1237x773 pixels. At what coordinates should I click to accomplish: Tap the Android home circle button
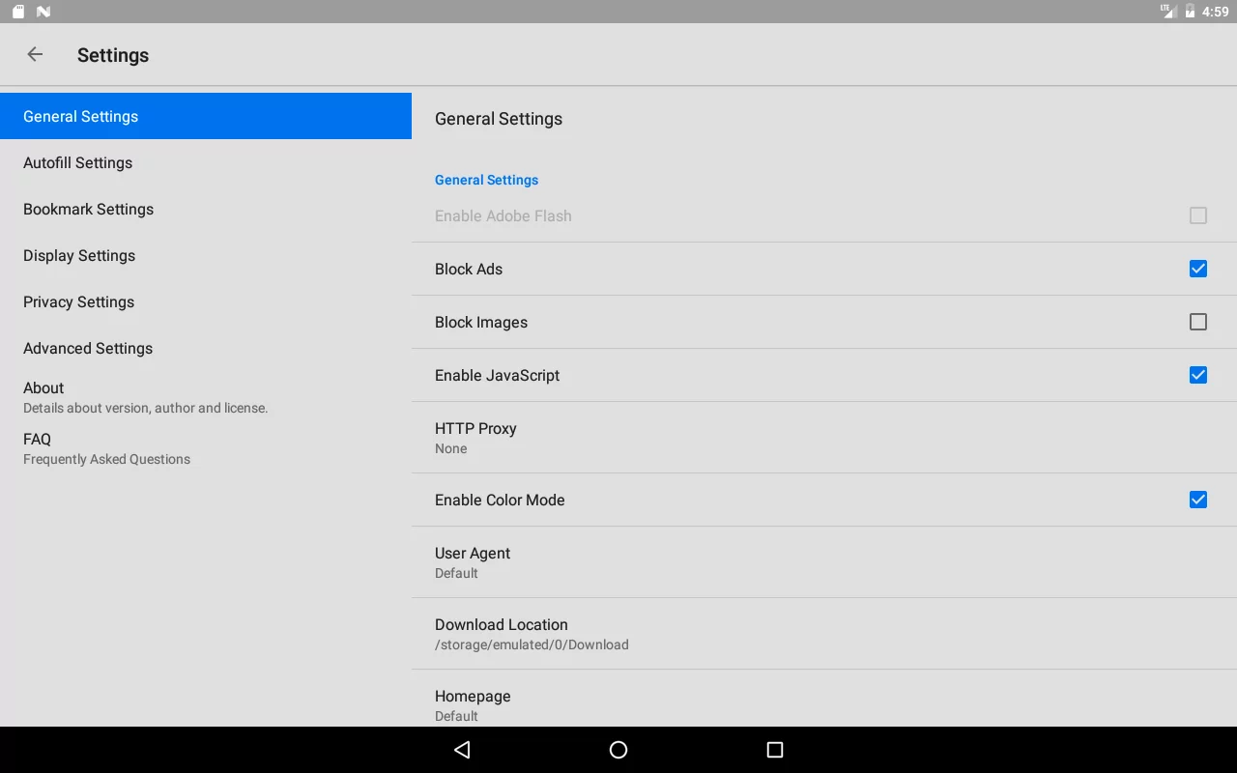[618, 750]
